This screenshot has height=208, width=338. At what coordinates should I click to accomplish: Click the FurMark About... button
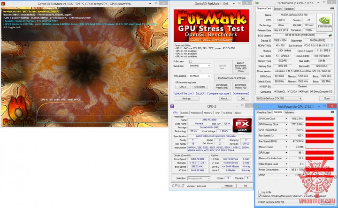tap(225, 98)
